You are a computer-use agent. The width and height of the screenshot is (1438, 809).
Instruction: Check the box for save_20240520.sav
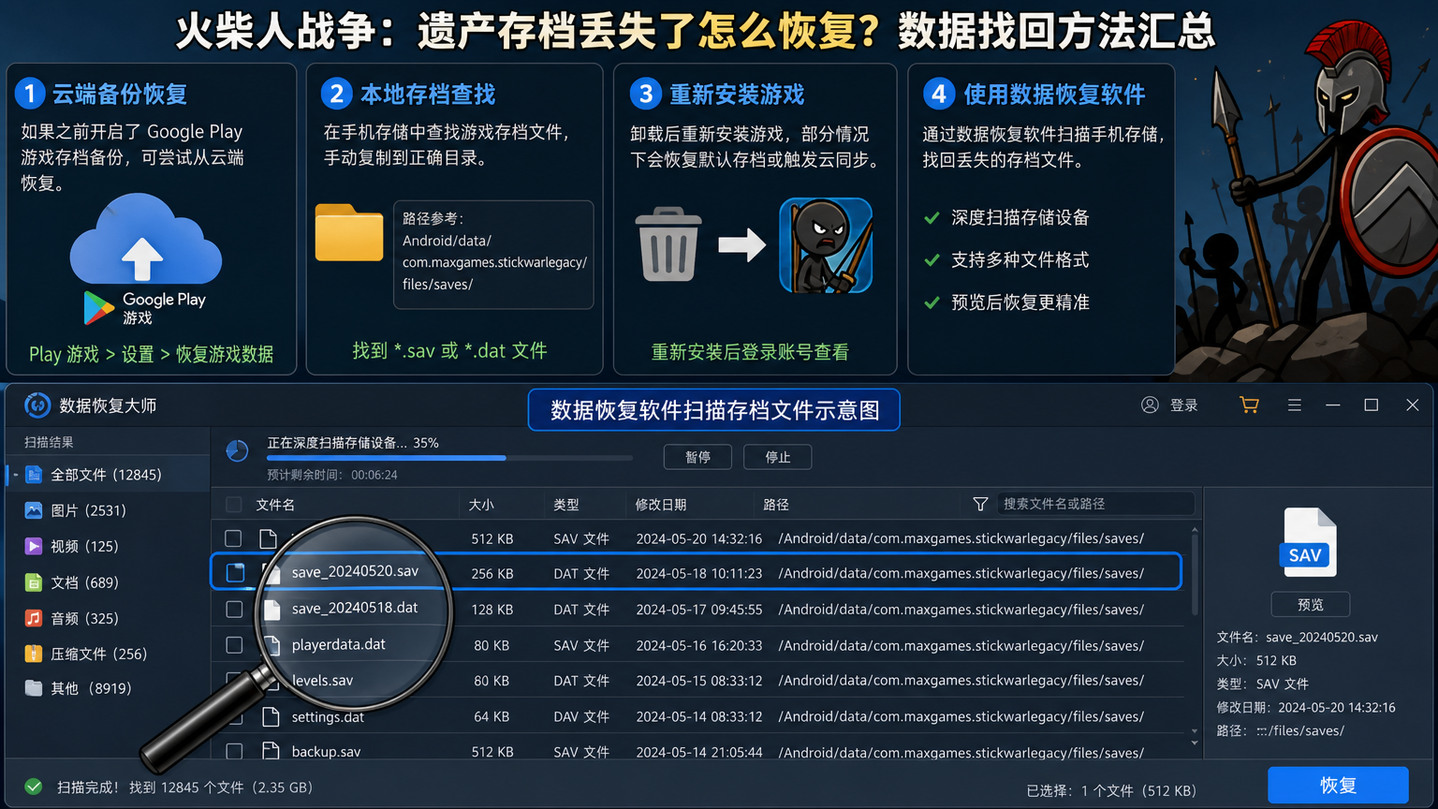pyautogui.click(x=235, y=572)
